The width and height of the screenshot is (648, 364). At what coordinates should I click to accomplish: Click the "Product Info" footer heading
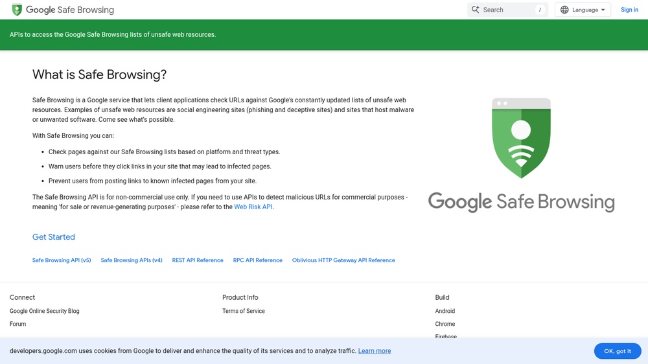tap(240, 297)
